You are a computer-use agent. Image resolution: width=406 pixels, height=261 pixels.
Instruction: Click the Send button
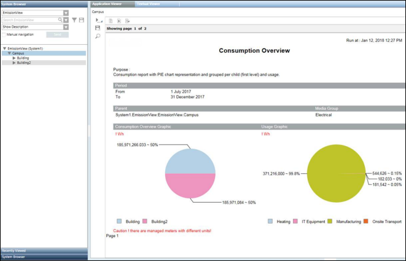57,35
